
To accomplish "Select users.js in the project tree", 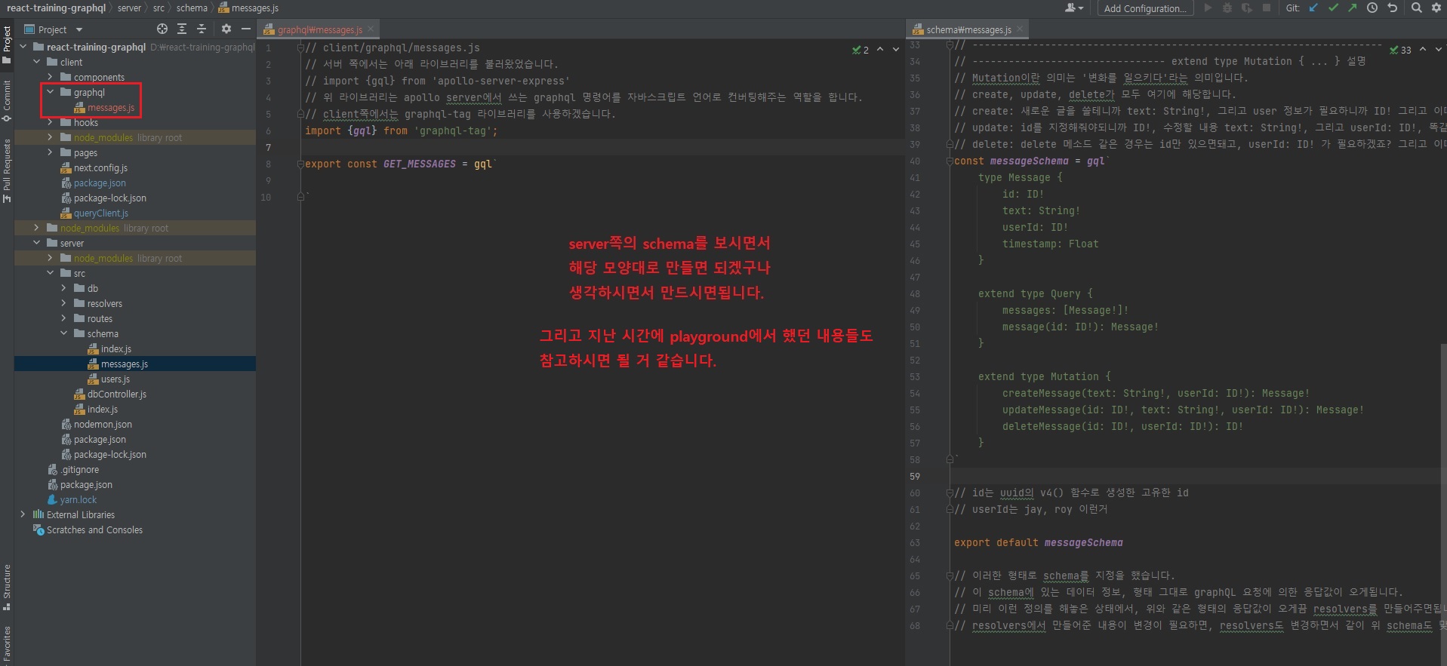I will (115, 379).
